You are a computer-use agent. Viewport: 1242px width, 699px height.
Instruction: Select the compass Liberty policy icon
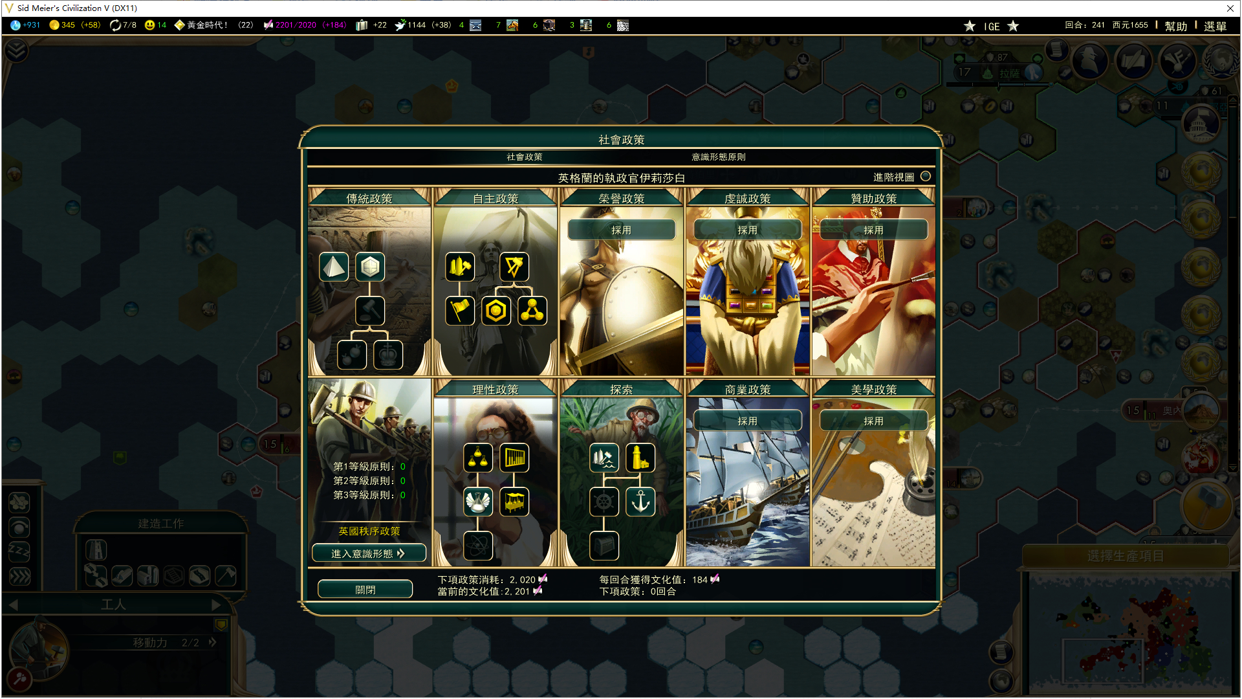514,267
